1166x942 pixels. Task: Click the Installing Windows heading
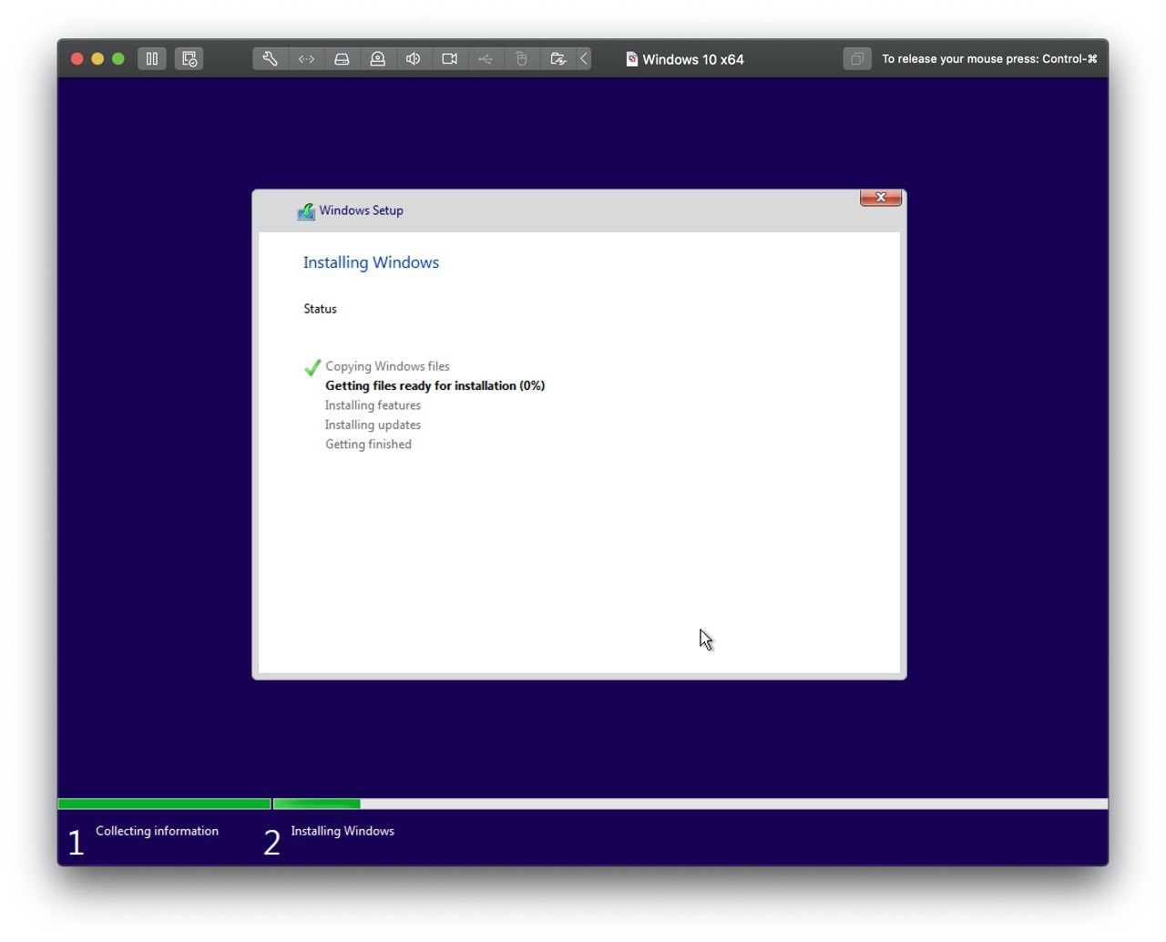tap(371, 262)
